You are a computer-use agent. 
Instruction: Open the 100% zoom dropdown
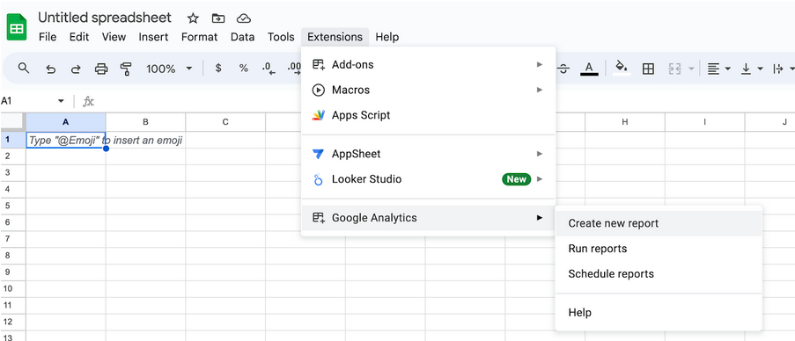[169, 69]
